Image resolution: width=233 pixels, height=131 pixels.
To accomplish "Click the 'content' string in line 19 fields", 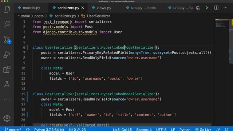I will tap(144, 115).
